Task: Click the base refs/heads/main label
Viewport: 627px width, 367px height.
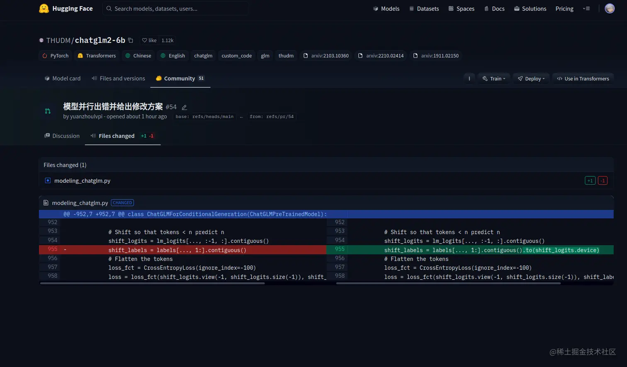Action: pos(204,117)
